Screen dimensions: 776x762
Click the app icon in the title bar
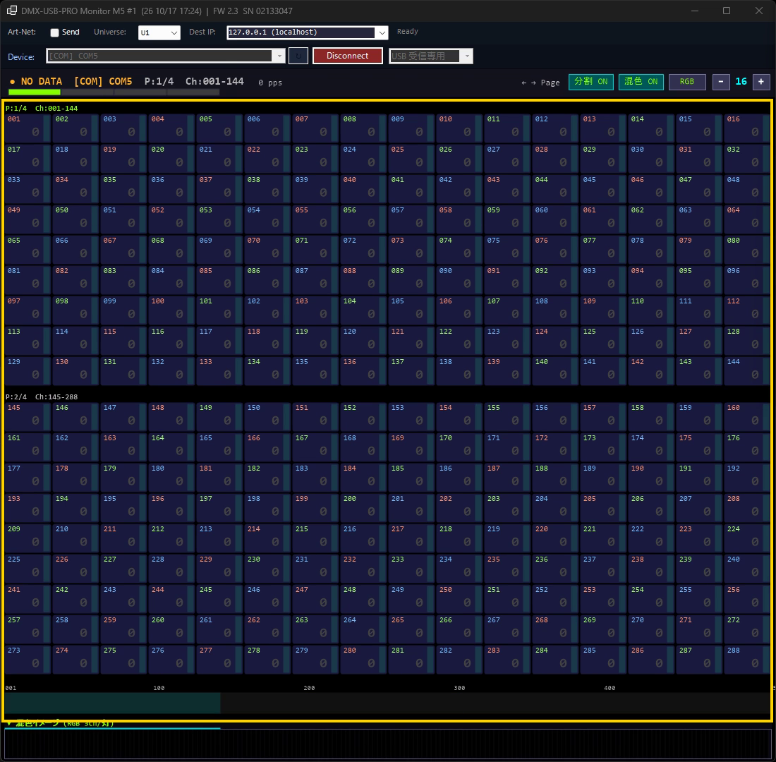coord(12,11)
